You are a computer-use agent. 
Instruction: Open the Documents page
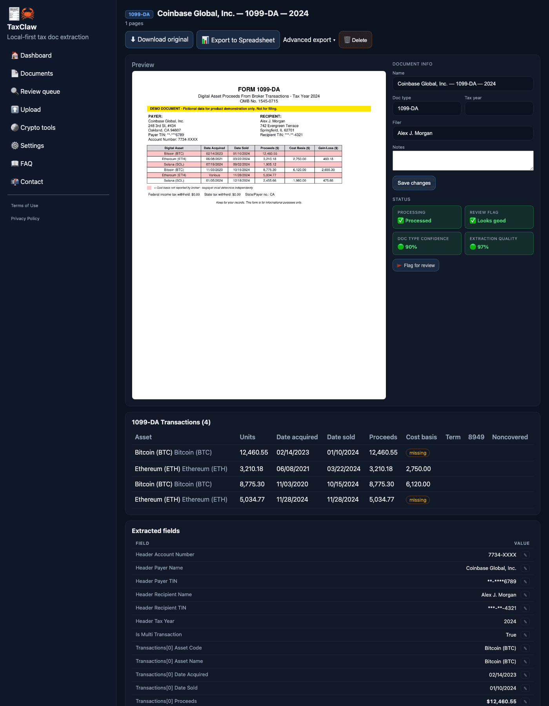coord(32,73)
